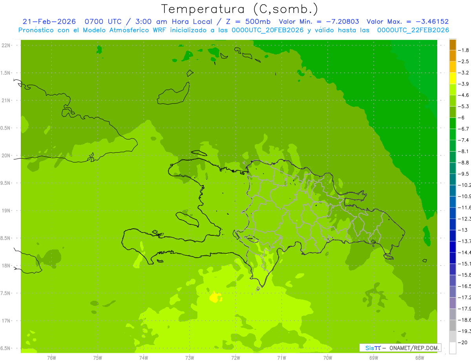Viewport: 471px width, 363px height.
Task: Click color swatch between -1.8 and -2.5
Action: coord(453,56)
